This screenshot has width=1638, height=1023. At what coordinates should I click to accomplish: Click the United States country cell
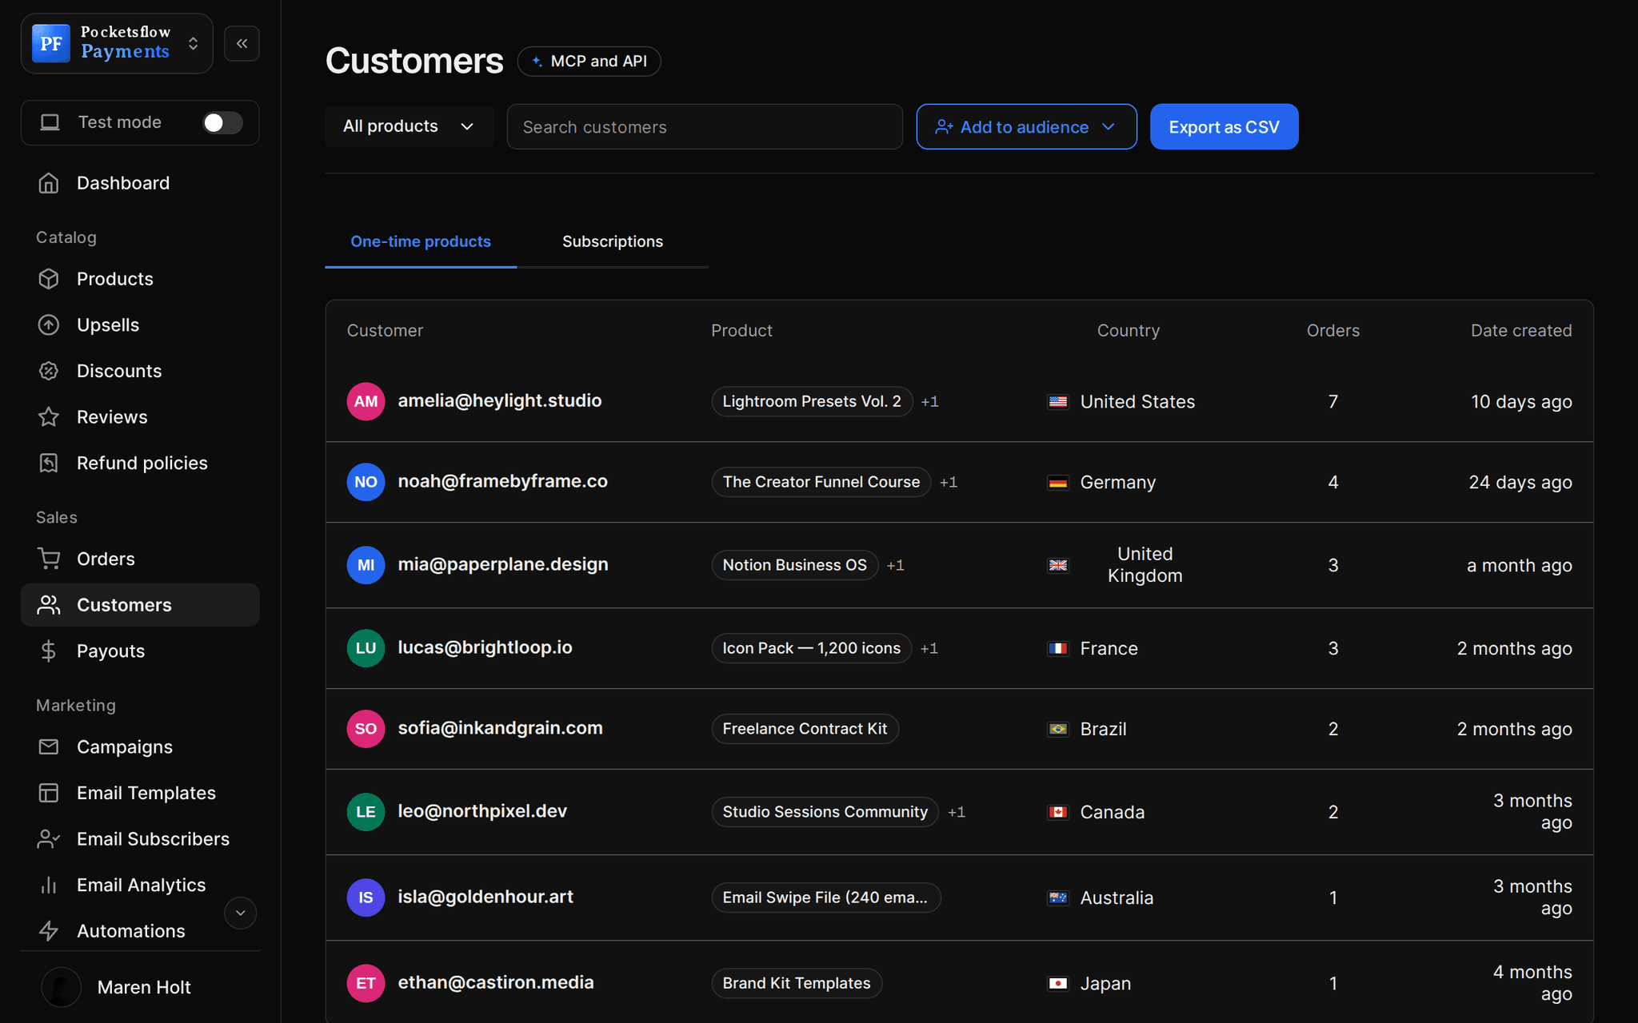pyautogui.click(x=1121, y=401)
